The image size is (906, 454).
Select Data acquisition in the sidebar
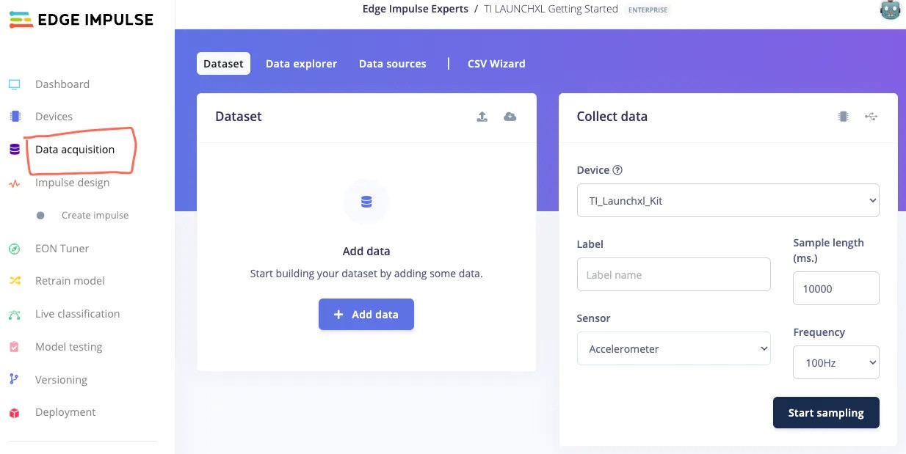point(75,150)
